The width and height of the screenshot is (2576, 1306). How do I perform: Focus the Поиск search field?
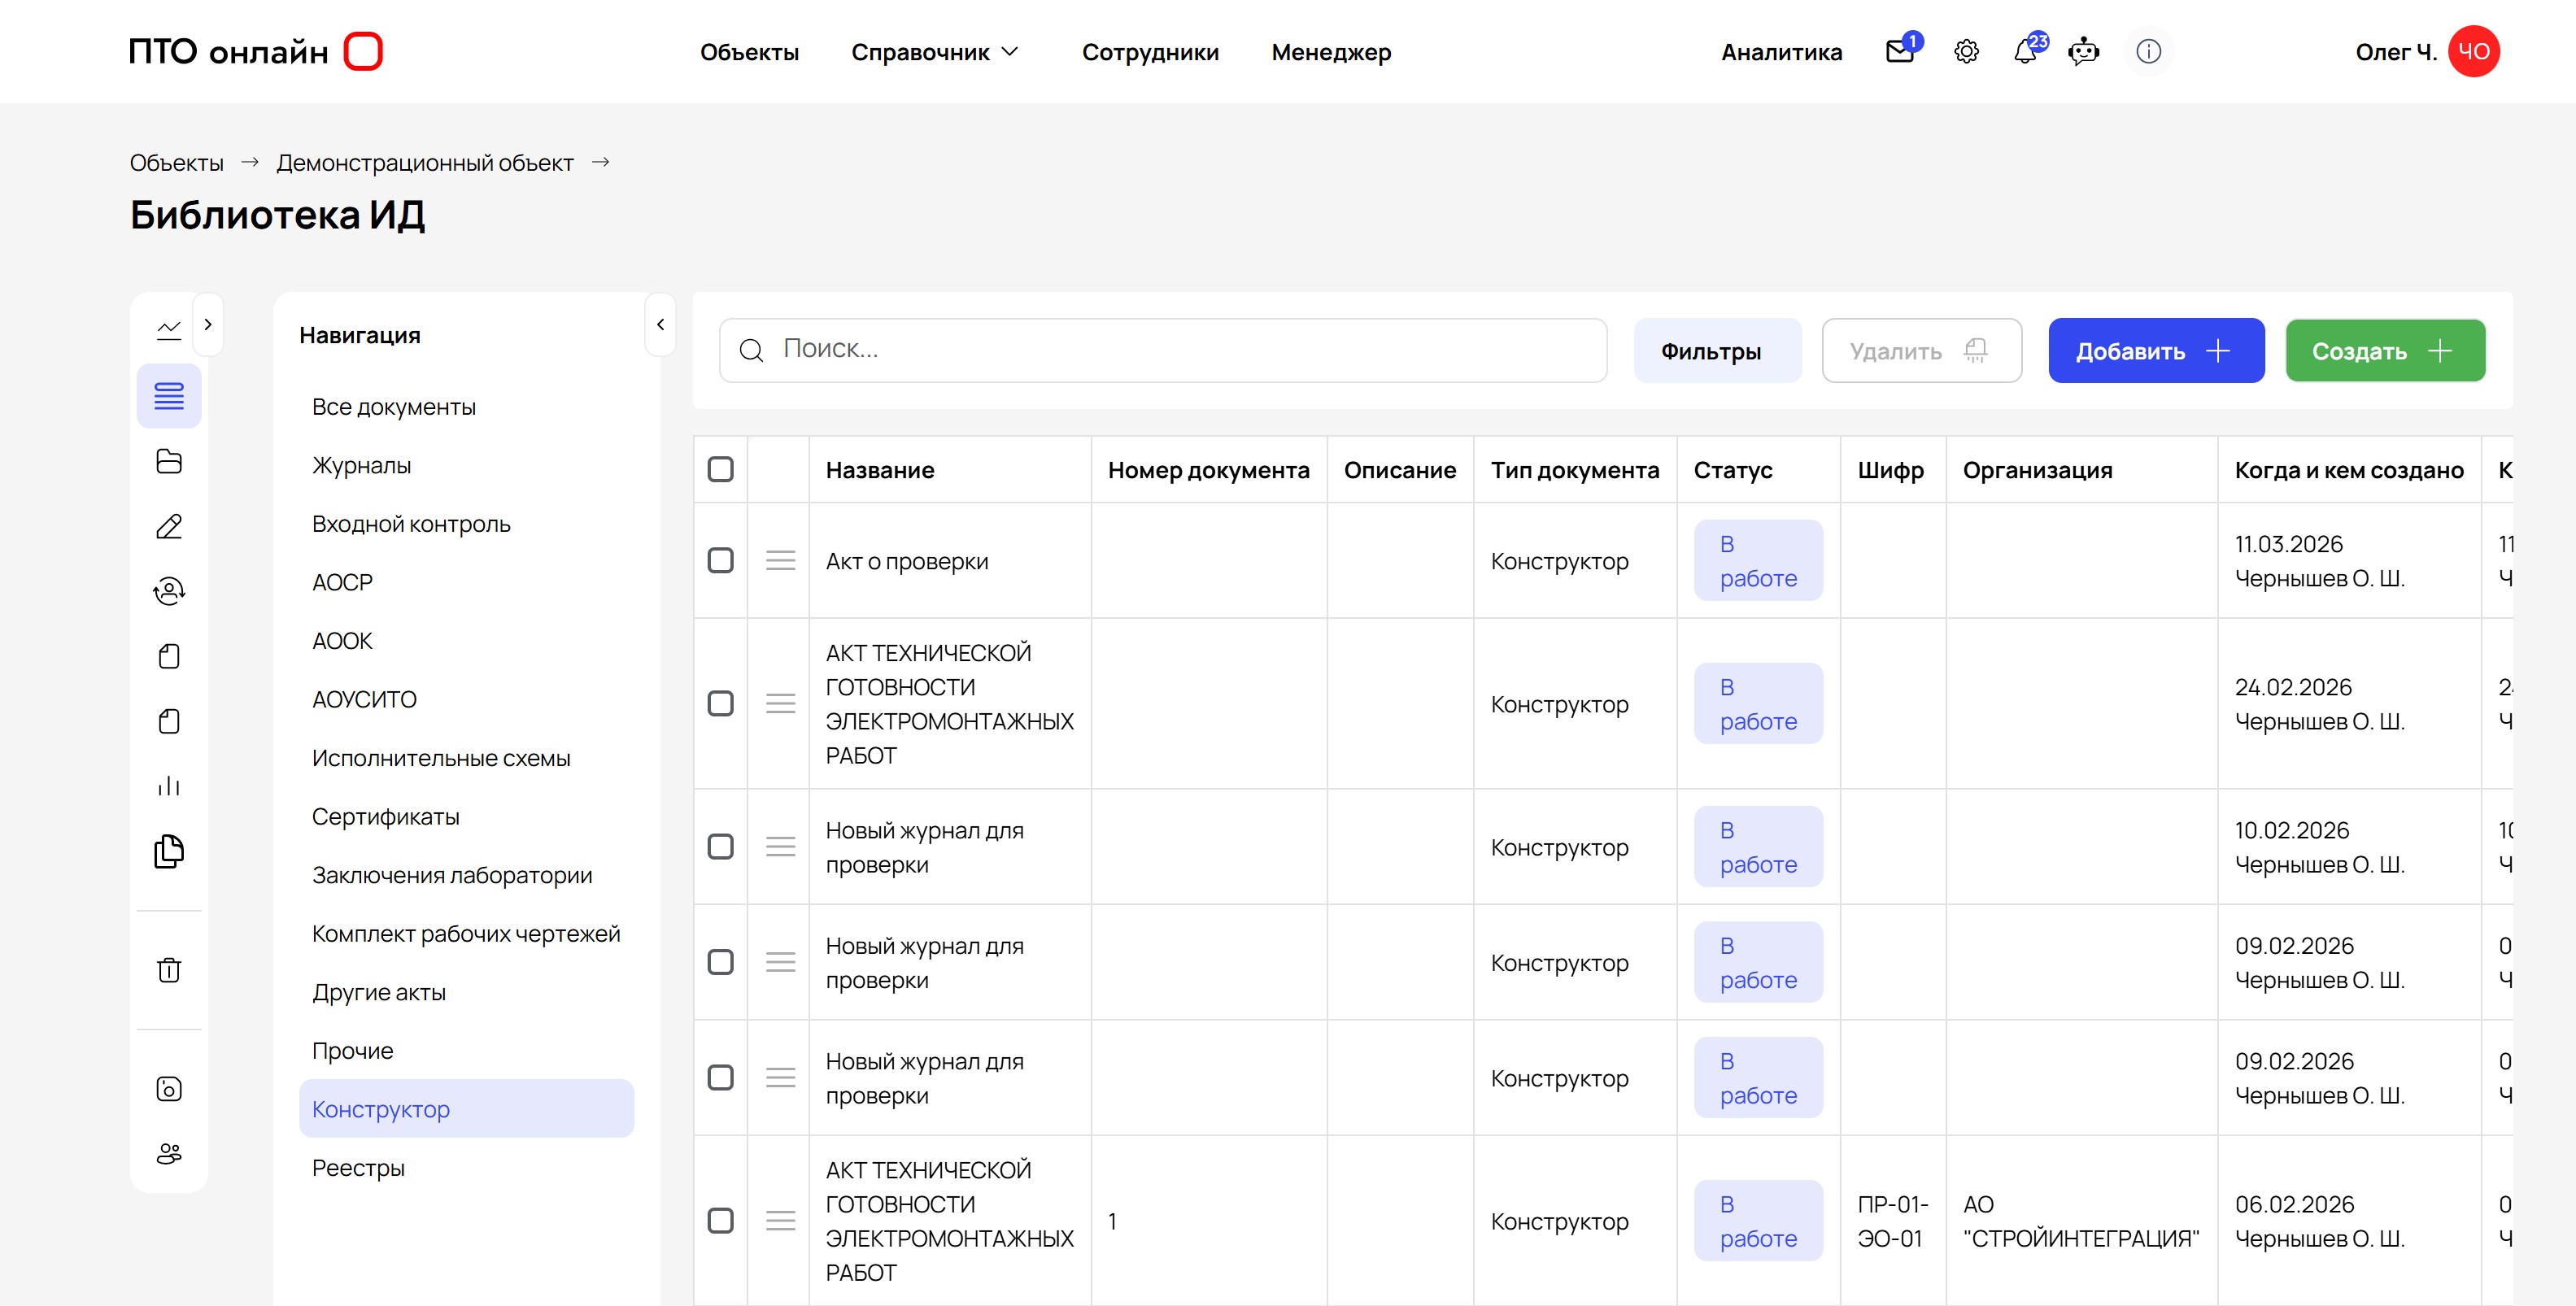(1163, 350)
